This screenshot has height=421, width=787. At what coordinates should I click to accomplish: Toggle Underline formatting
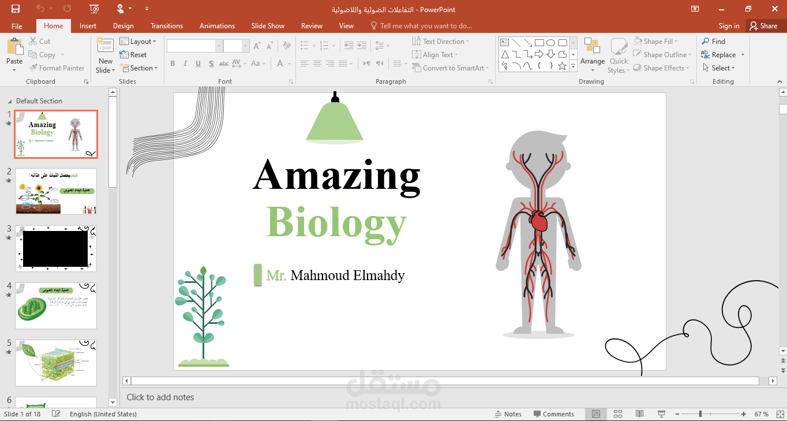[198, 64]
